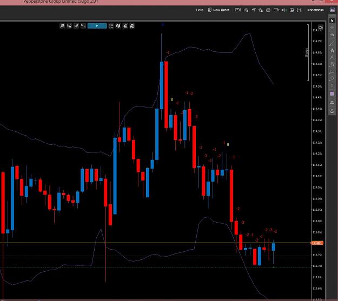
Task: Select the trend line drawing tool
Action: coord(332,44)
